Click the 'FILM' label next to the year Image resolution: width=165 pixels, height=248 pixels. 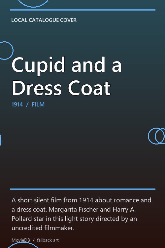tap(38, 104)
